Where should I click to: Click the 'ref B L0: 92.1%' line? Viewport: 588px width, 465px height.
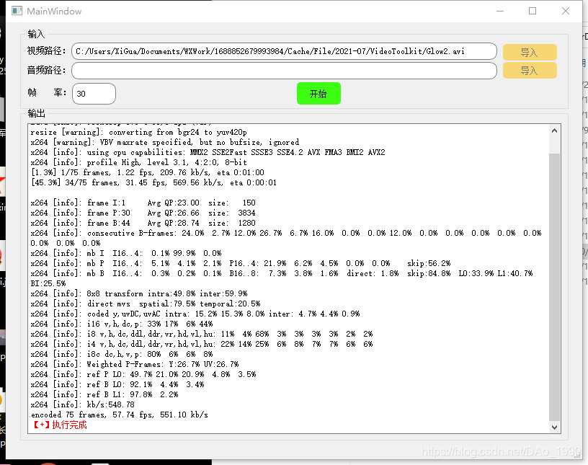pyautogui.click(x=117, y=384)
